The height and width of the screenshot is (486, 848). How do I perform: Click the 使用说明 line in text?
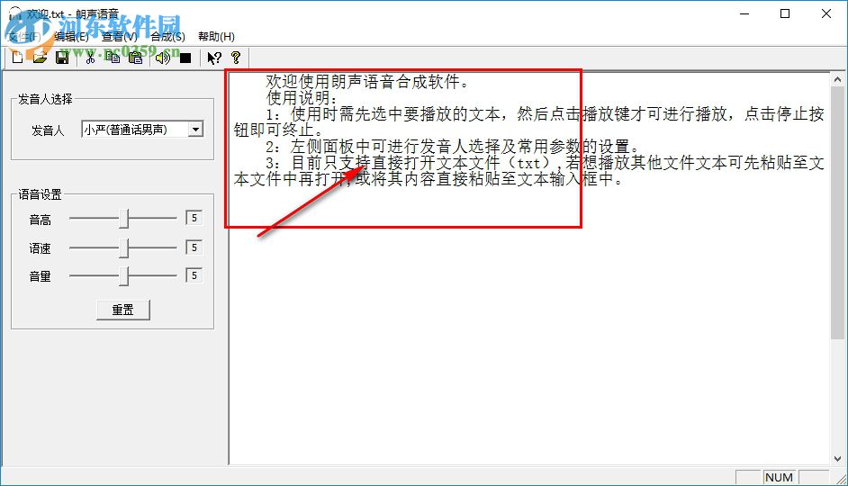tap(302, 98)
